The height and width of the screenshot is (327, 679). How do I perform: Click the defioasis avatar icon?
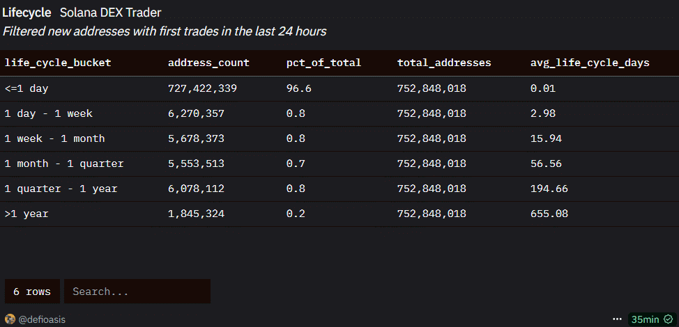[10, 319]
